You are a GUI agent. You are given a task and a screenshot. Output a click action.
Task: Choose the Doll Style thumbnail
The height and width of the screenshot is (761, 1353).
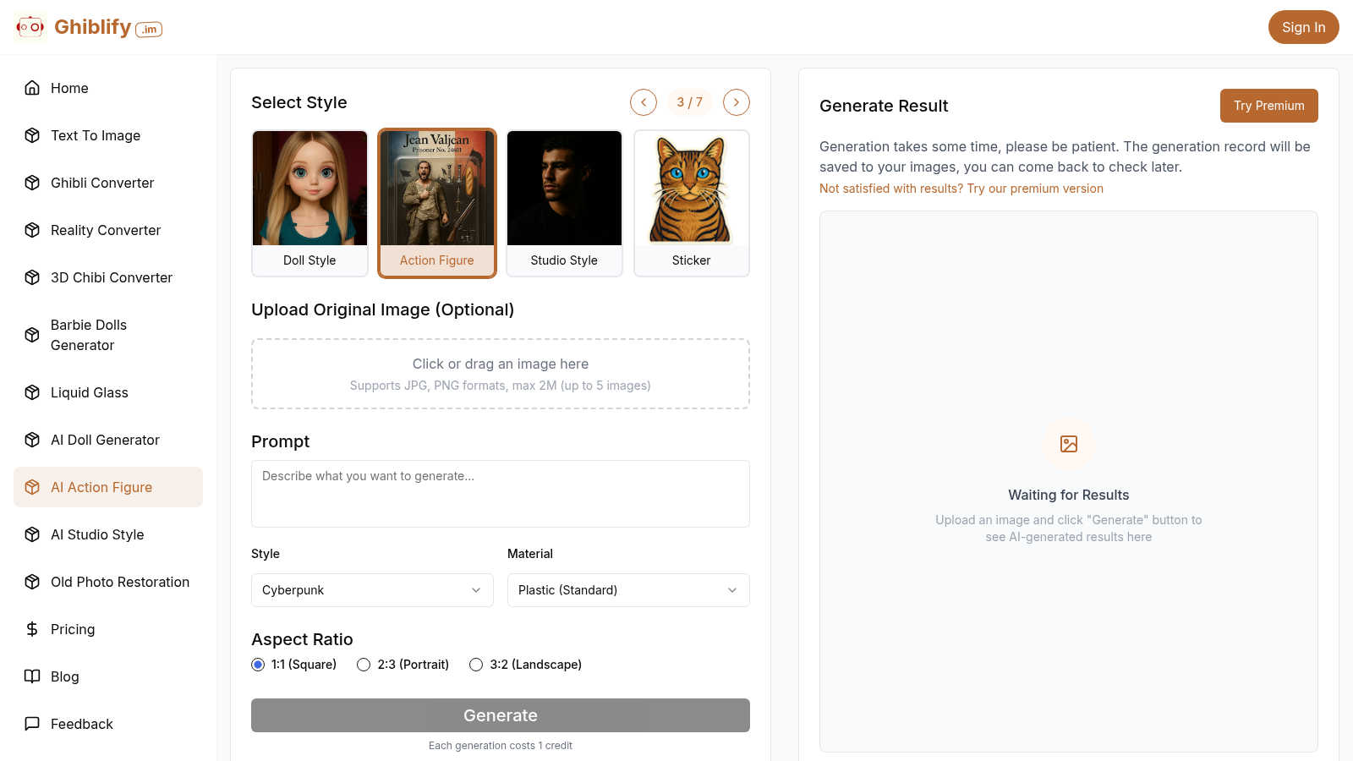click(x=309, y=203)
